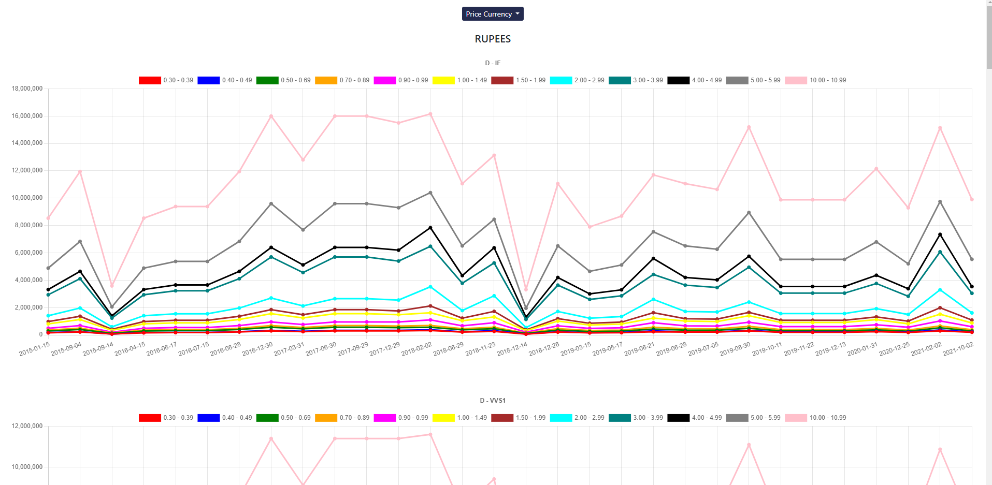Toggle orange 0.70 - 0.89 swatch in D - VVS1 legend
This screenshot has height=485, width=992.
click(x=326, y=418)
